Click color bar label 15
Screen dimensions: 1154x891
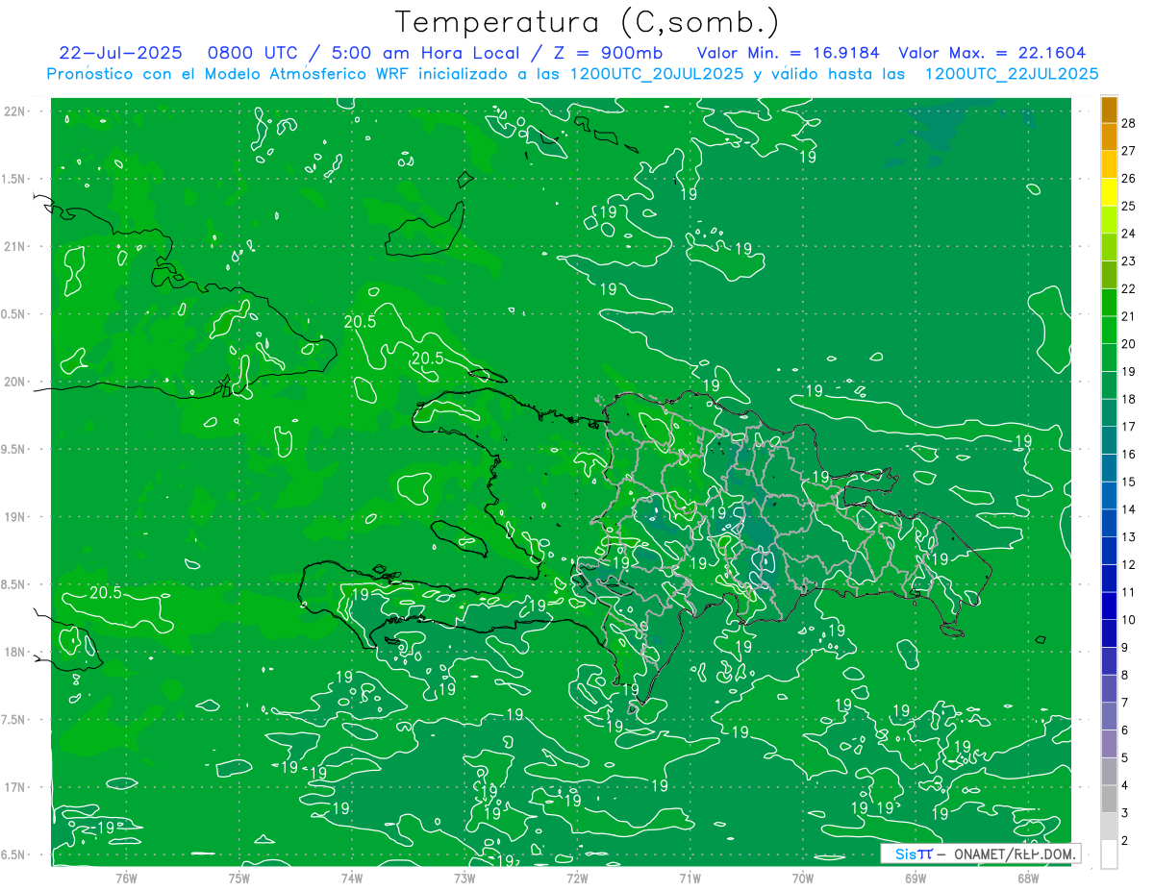coord(1128,482)
